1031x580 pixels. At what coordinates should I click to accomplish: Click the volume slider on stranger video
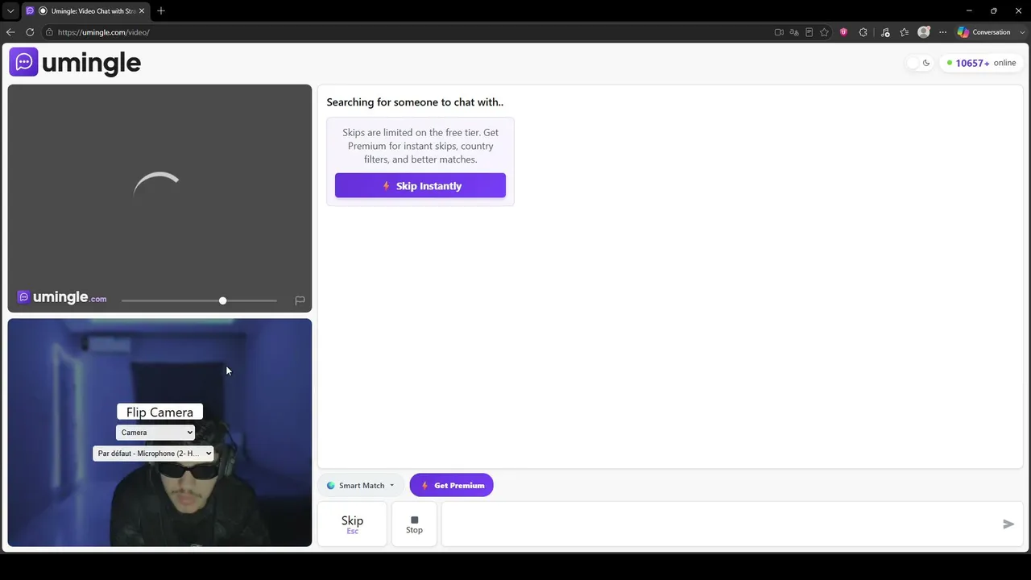199,300
